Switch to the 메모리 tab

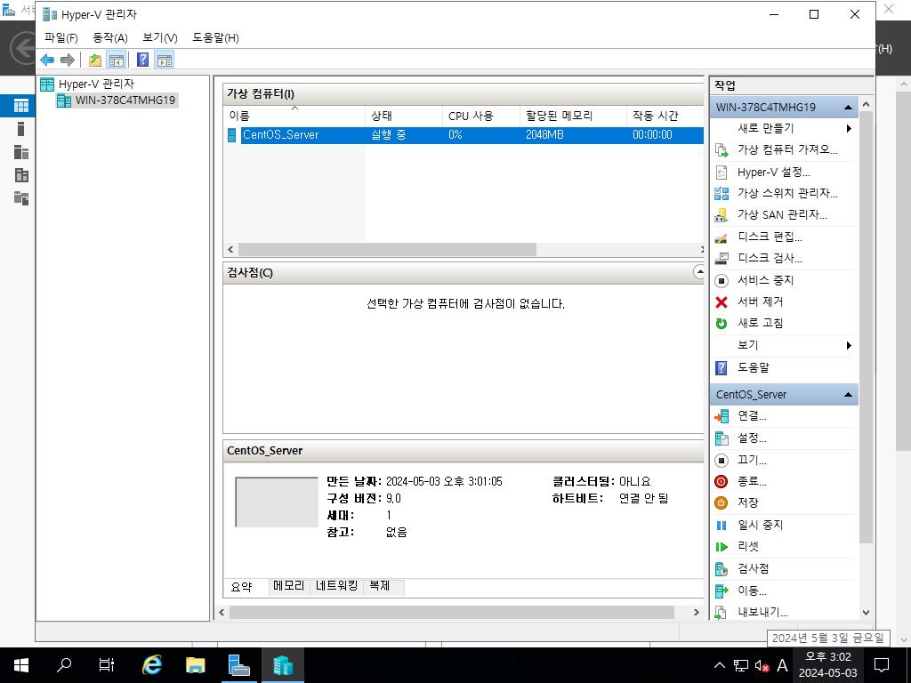[289, 586]
